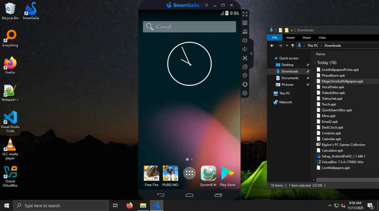Click New folder icon in Explorer title bar
Viewport: 379px width, 211px height.
[x=286, y=30]
